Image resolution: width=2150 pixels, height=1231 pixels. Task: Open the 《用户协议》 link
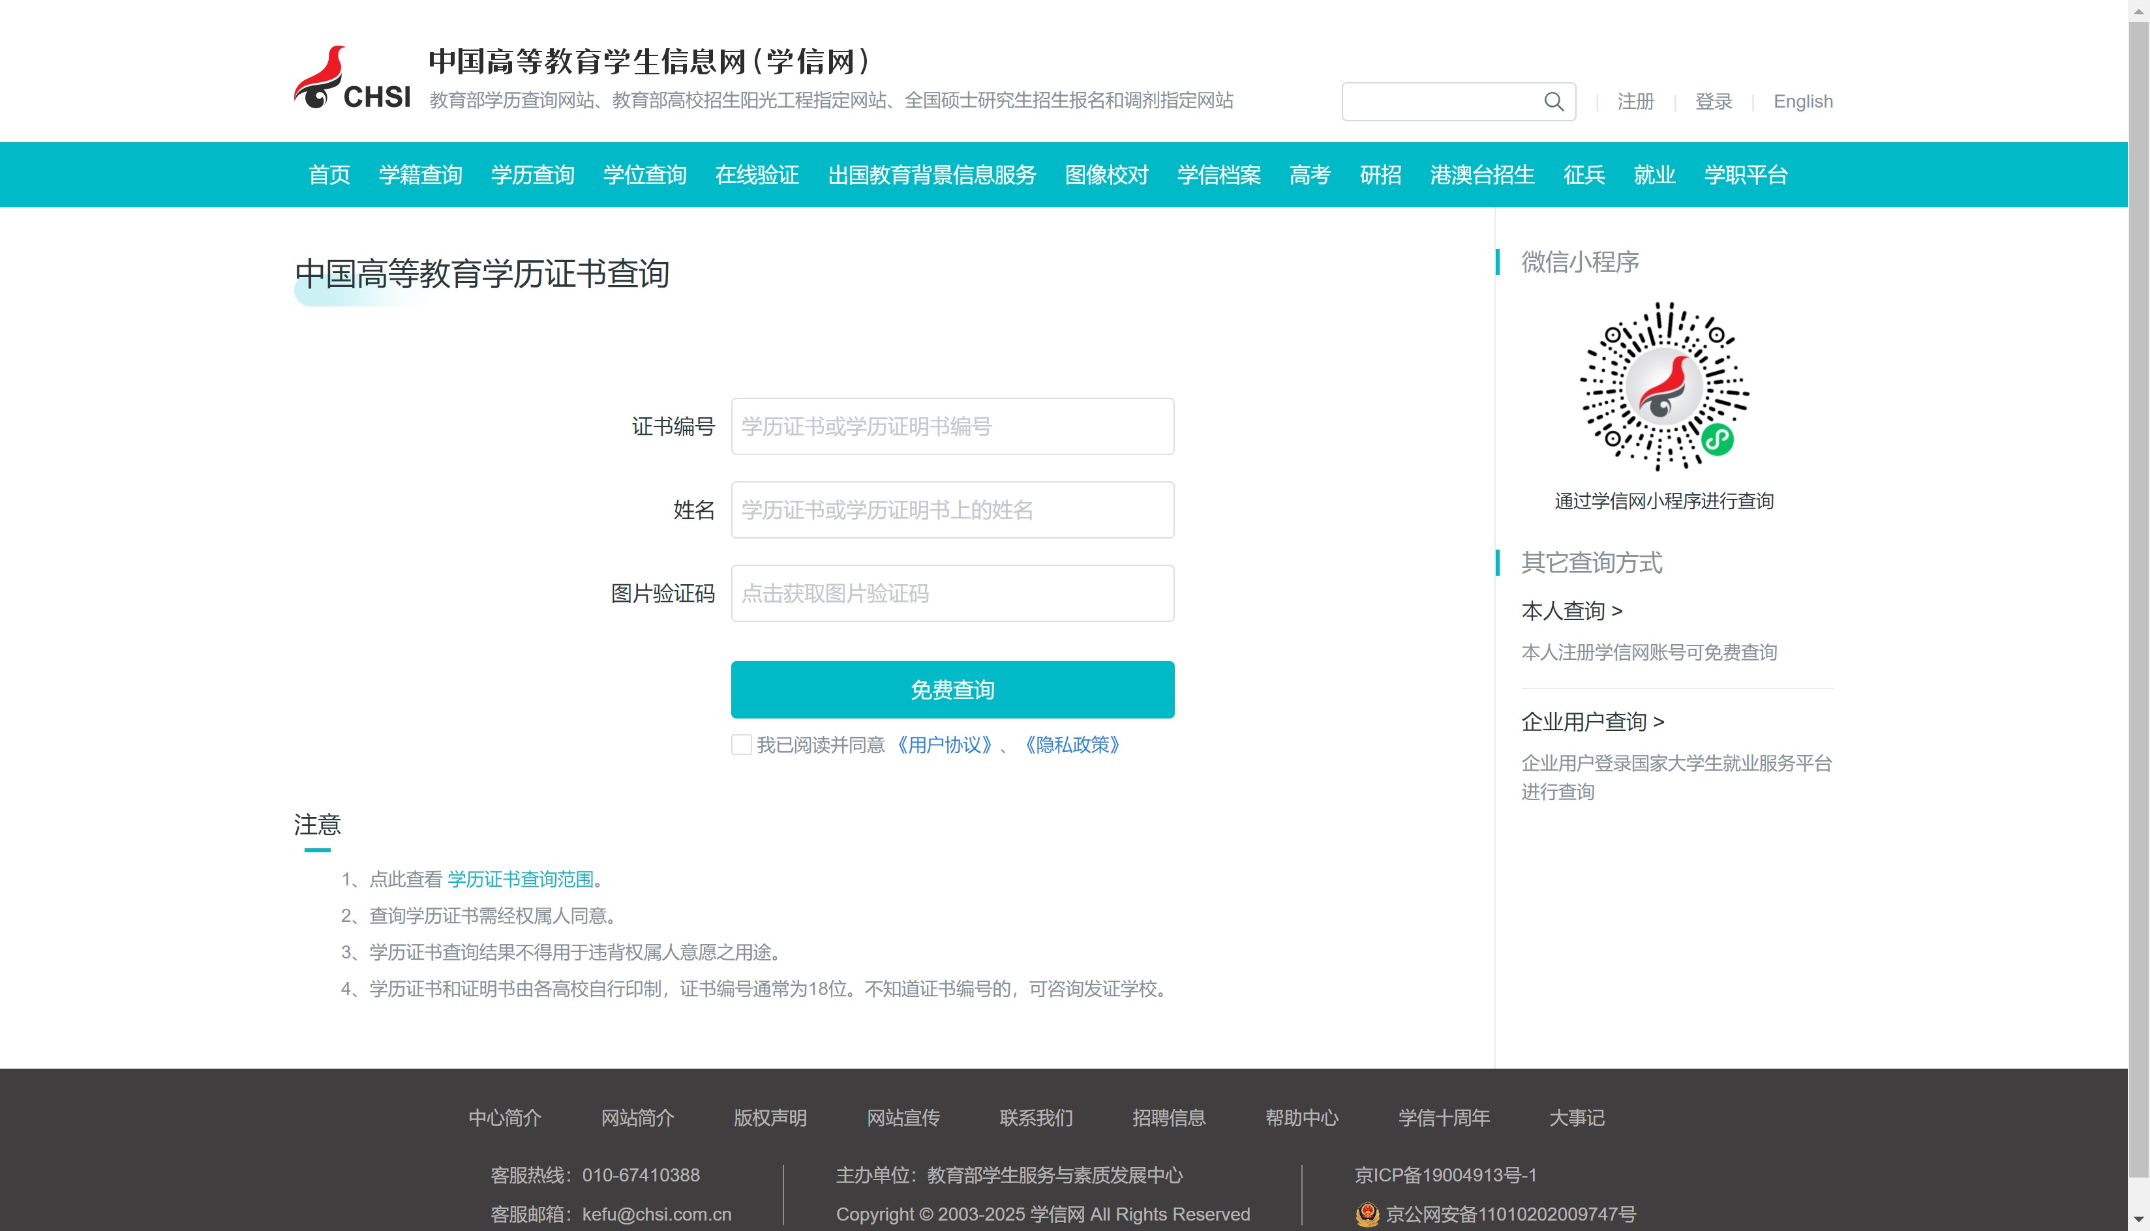pos(944,745)
